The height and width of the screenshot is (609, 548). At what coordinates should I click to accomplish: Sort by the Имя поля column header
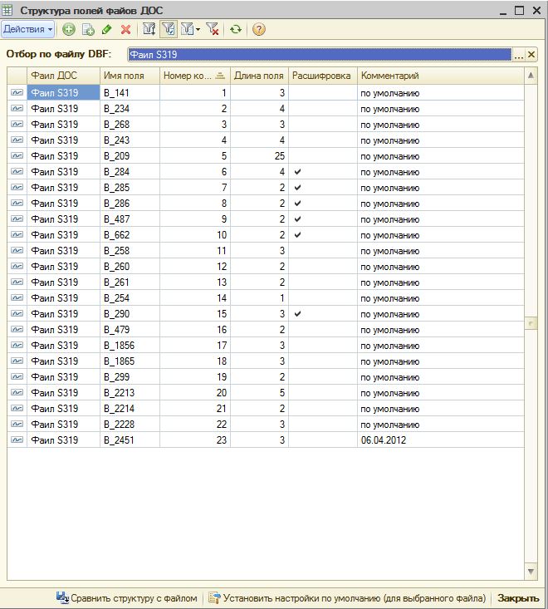pos(129,76)
